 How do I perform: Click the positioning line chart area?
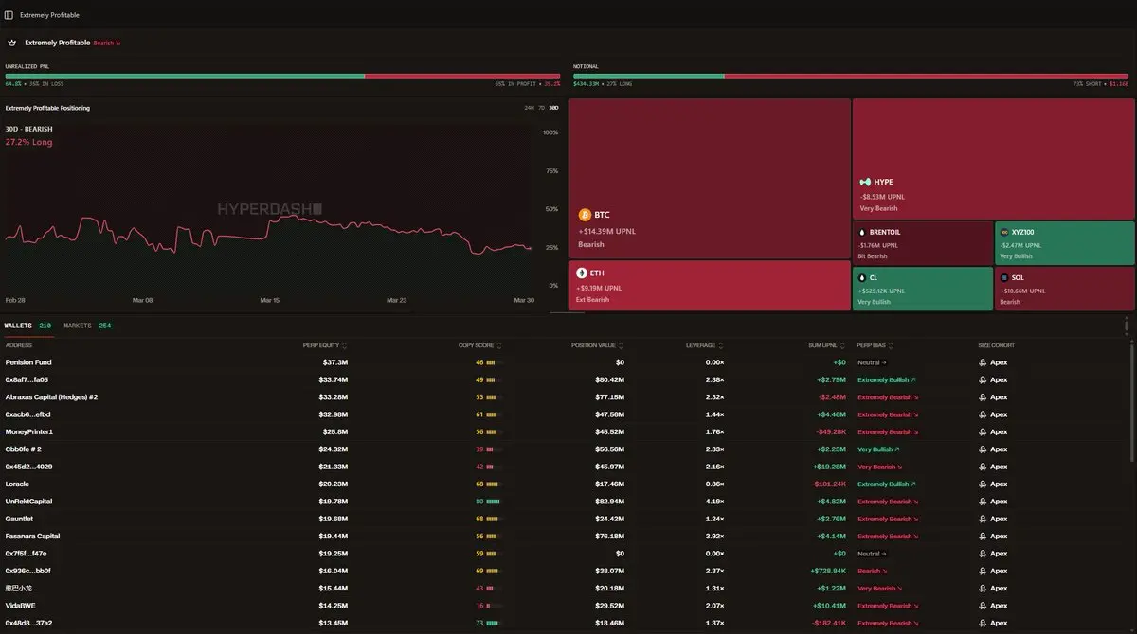(x=268, y=208)
